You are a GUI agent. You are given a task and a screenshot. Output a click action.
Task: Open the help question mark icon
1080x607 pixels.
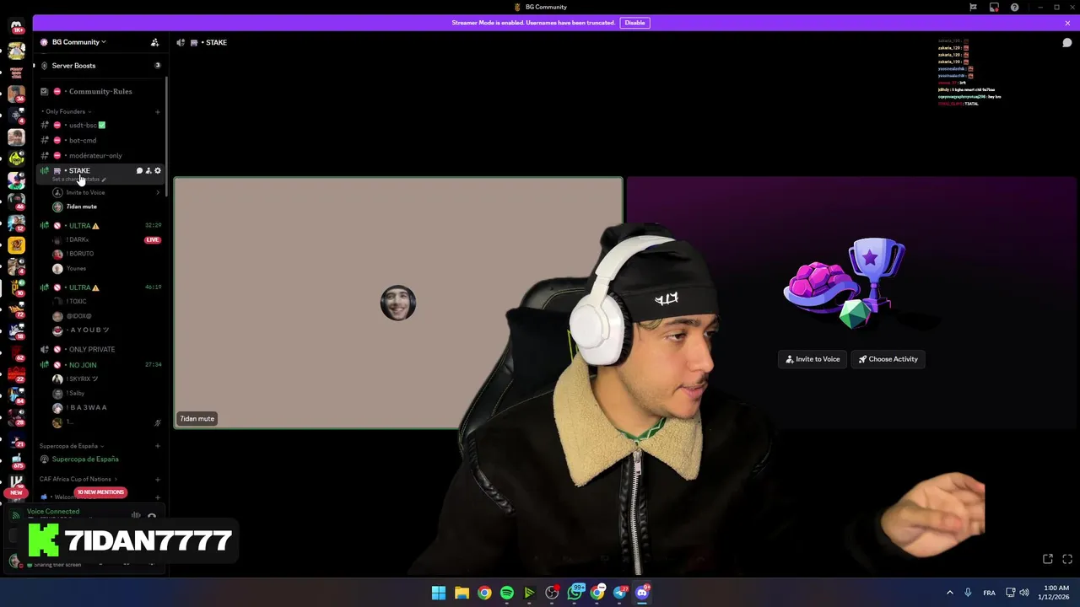[x=1014, y=7]
